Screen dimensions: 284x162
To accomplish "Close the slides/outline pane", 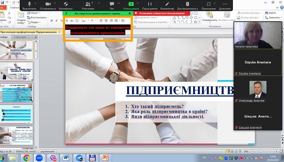I will 36,37.
